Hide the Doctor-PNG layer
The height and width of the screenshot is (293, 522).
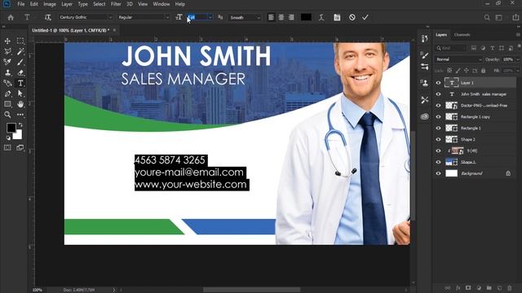(x=438, y=106)
